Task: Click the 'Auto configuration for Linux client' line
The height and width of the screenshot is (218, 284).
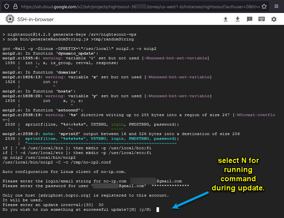Action: pos(64,172)
